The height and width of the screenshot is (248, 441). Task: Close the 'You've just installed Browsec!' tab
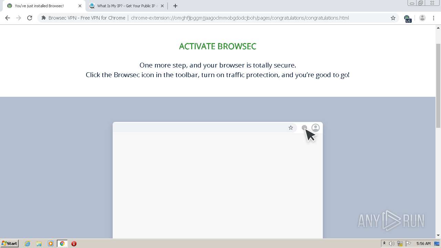tap(80, 6)
